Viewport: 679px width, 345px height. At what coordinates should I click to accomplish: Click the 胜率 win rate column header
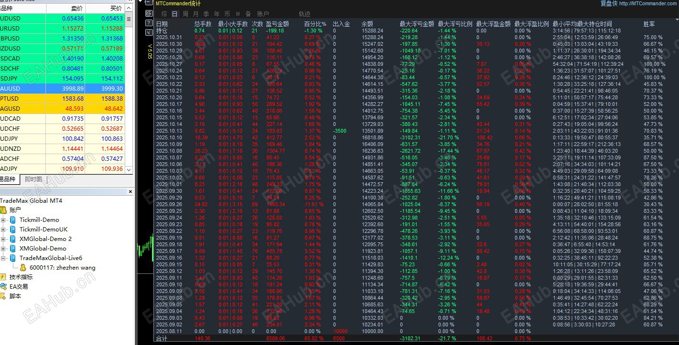(x=649, y=24)
